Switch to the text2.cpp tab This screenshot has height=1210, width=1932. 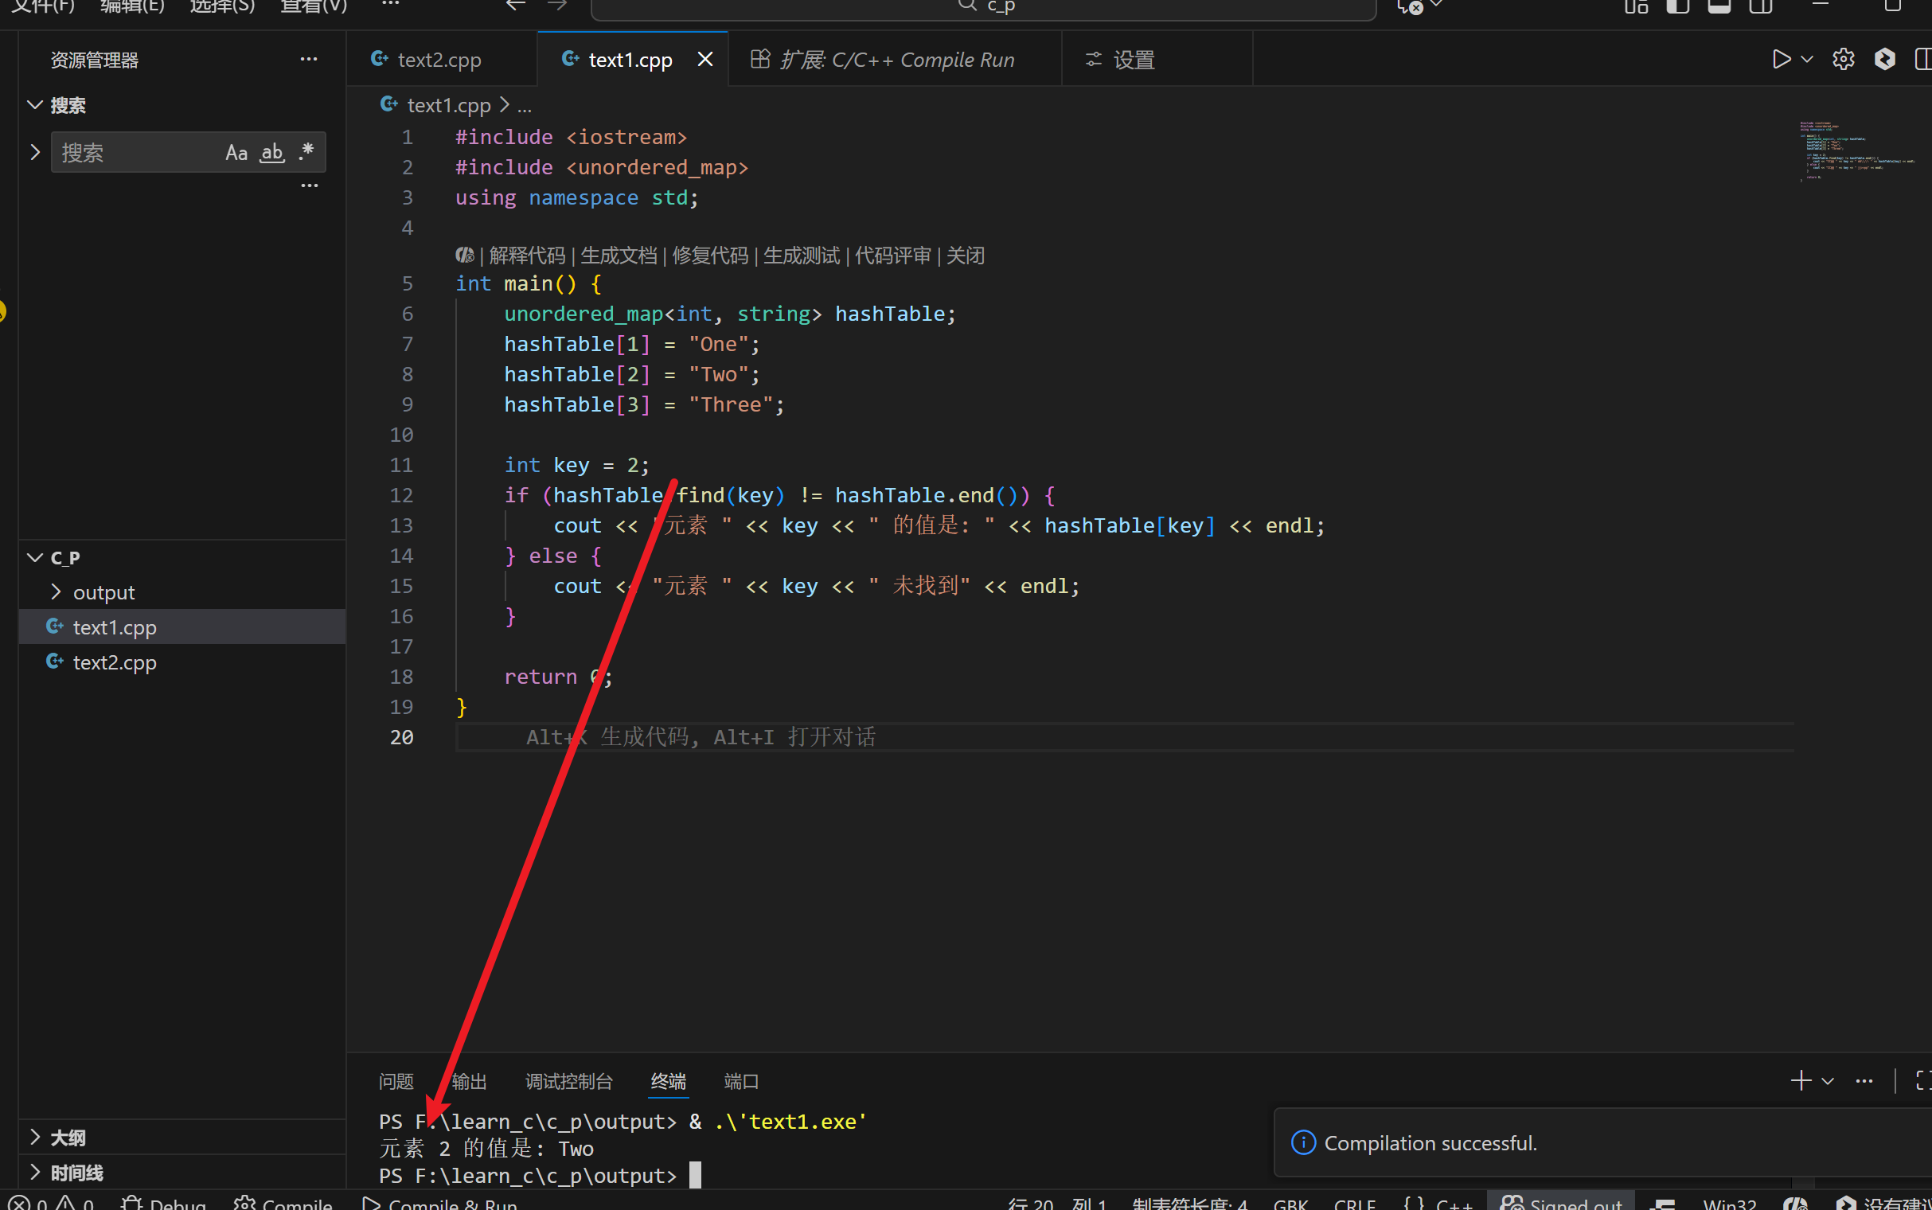(x=439, y=60)
